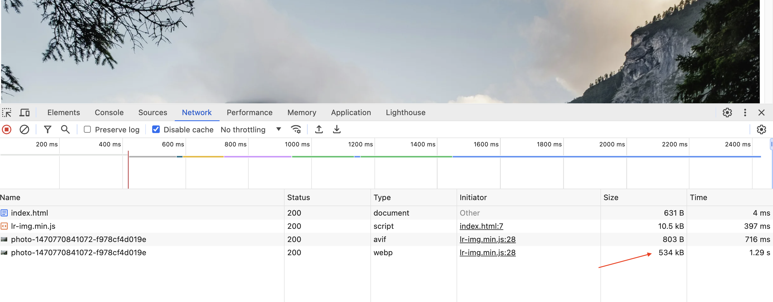Open the more options menu

745,113
